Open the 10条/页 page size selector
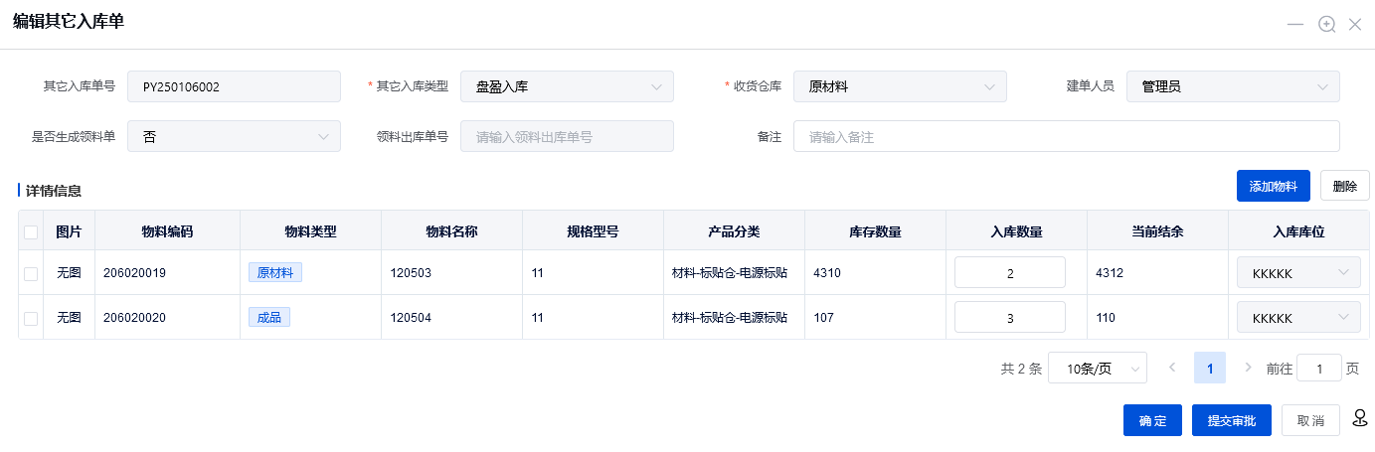 1097,369
